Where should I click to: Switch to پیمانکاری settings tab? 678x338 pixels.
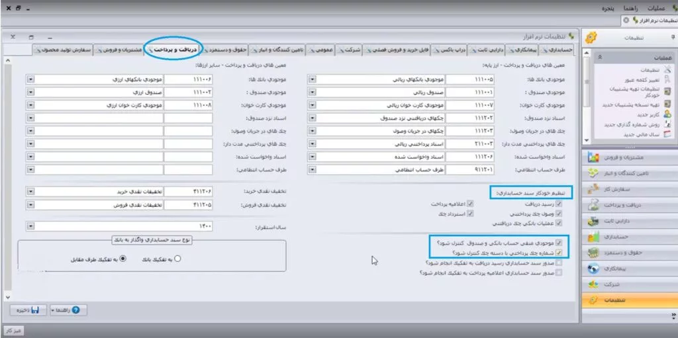pos(522,50)
